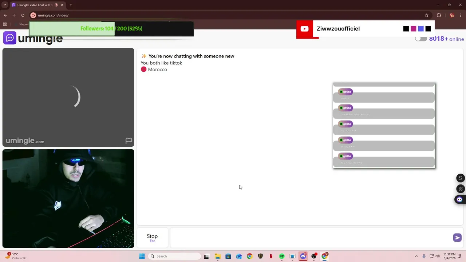466x262 pixels.
Task: Click the Followers progress bar
Action: [x=111, y=29]
